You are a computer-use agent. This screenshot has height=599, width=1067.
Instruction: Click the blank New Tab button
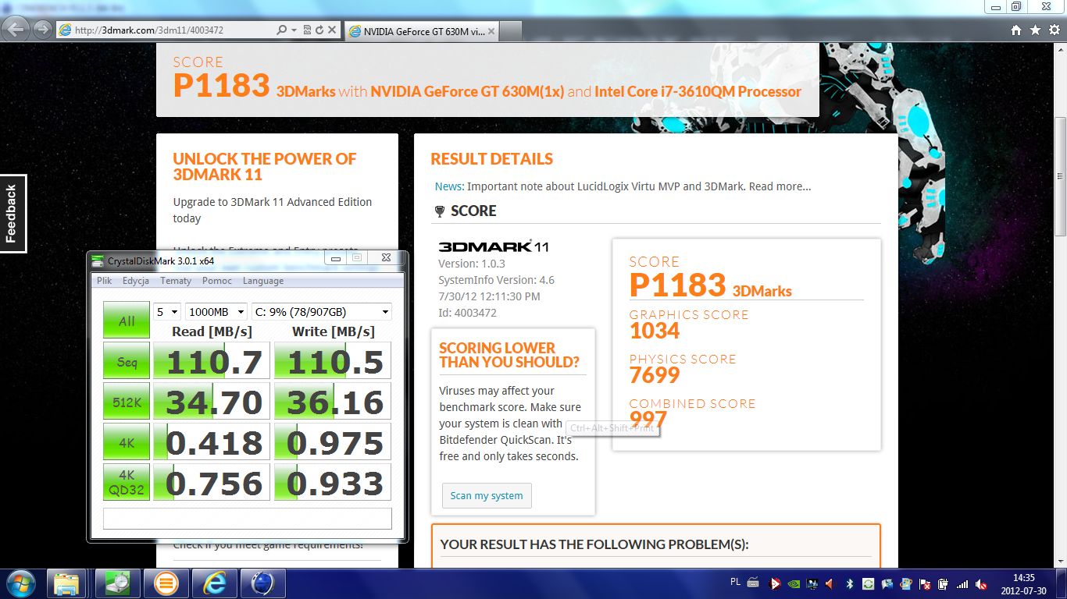510,31
